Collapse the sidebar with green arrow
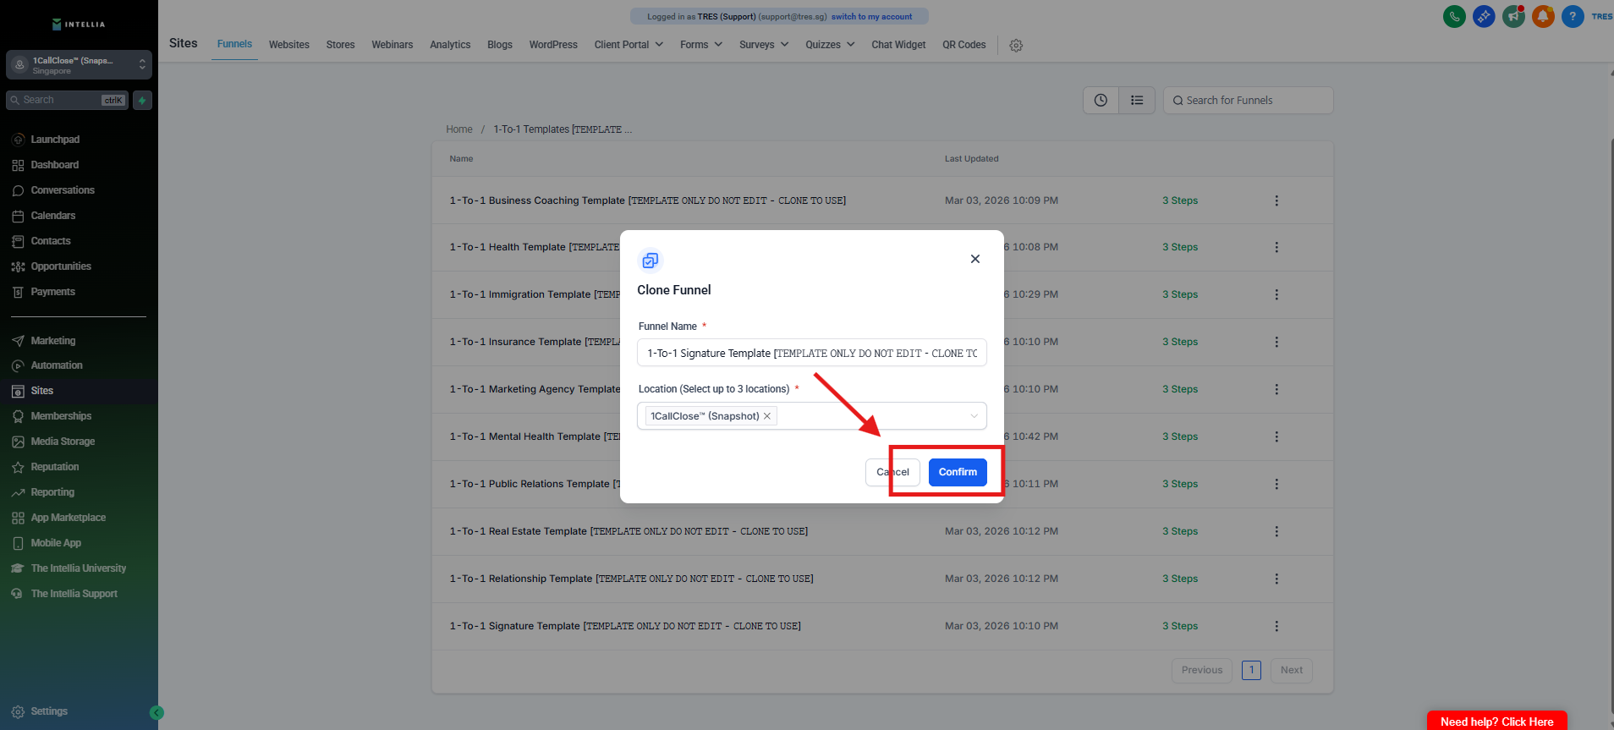This screenshot has height=730, width=1614. tap(156, 713)
